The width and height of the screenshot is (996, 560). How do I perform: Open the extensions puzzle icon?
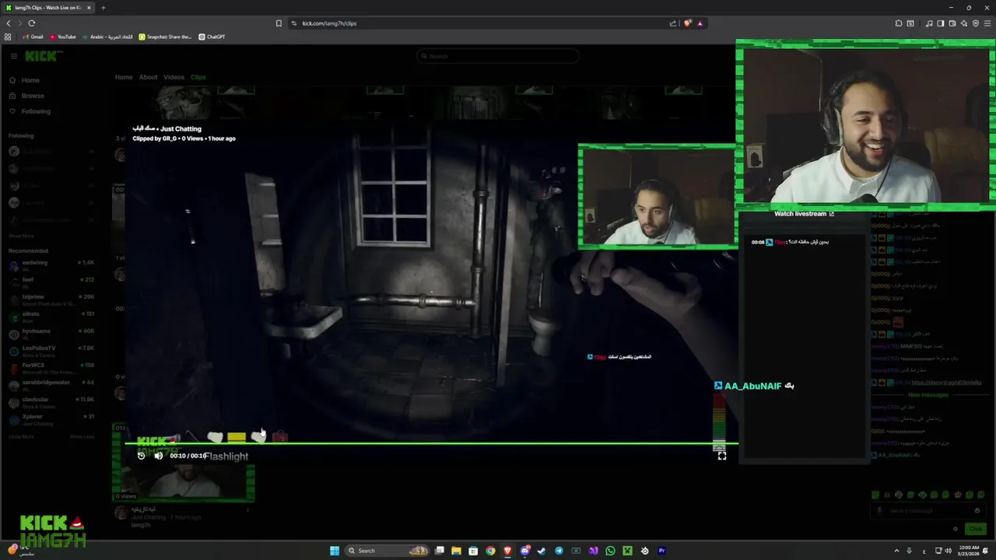(899, 23)
